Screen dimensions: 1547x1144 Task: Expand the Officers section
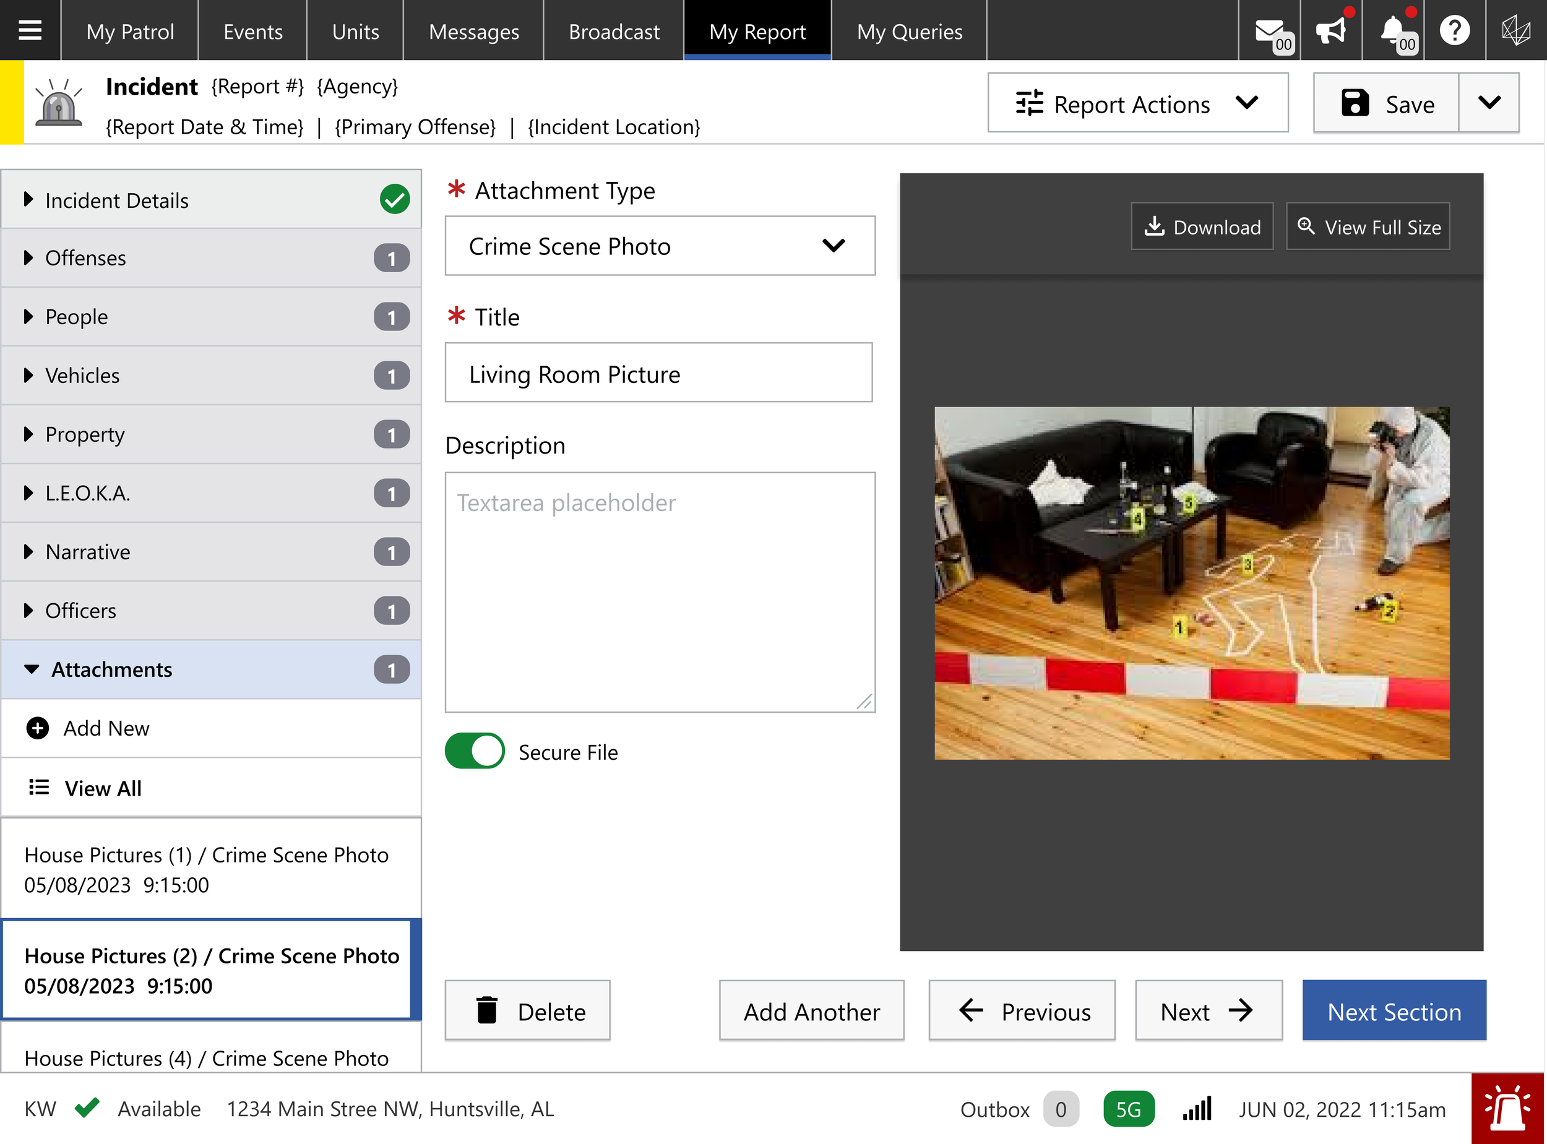pyautogui.click(x=211, y=611)
